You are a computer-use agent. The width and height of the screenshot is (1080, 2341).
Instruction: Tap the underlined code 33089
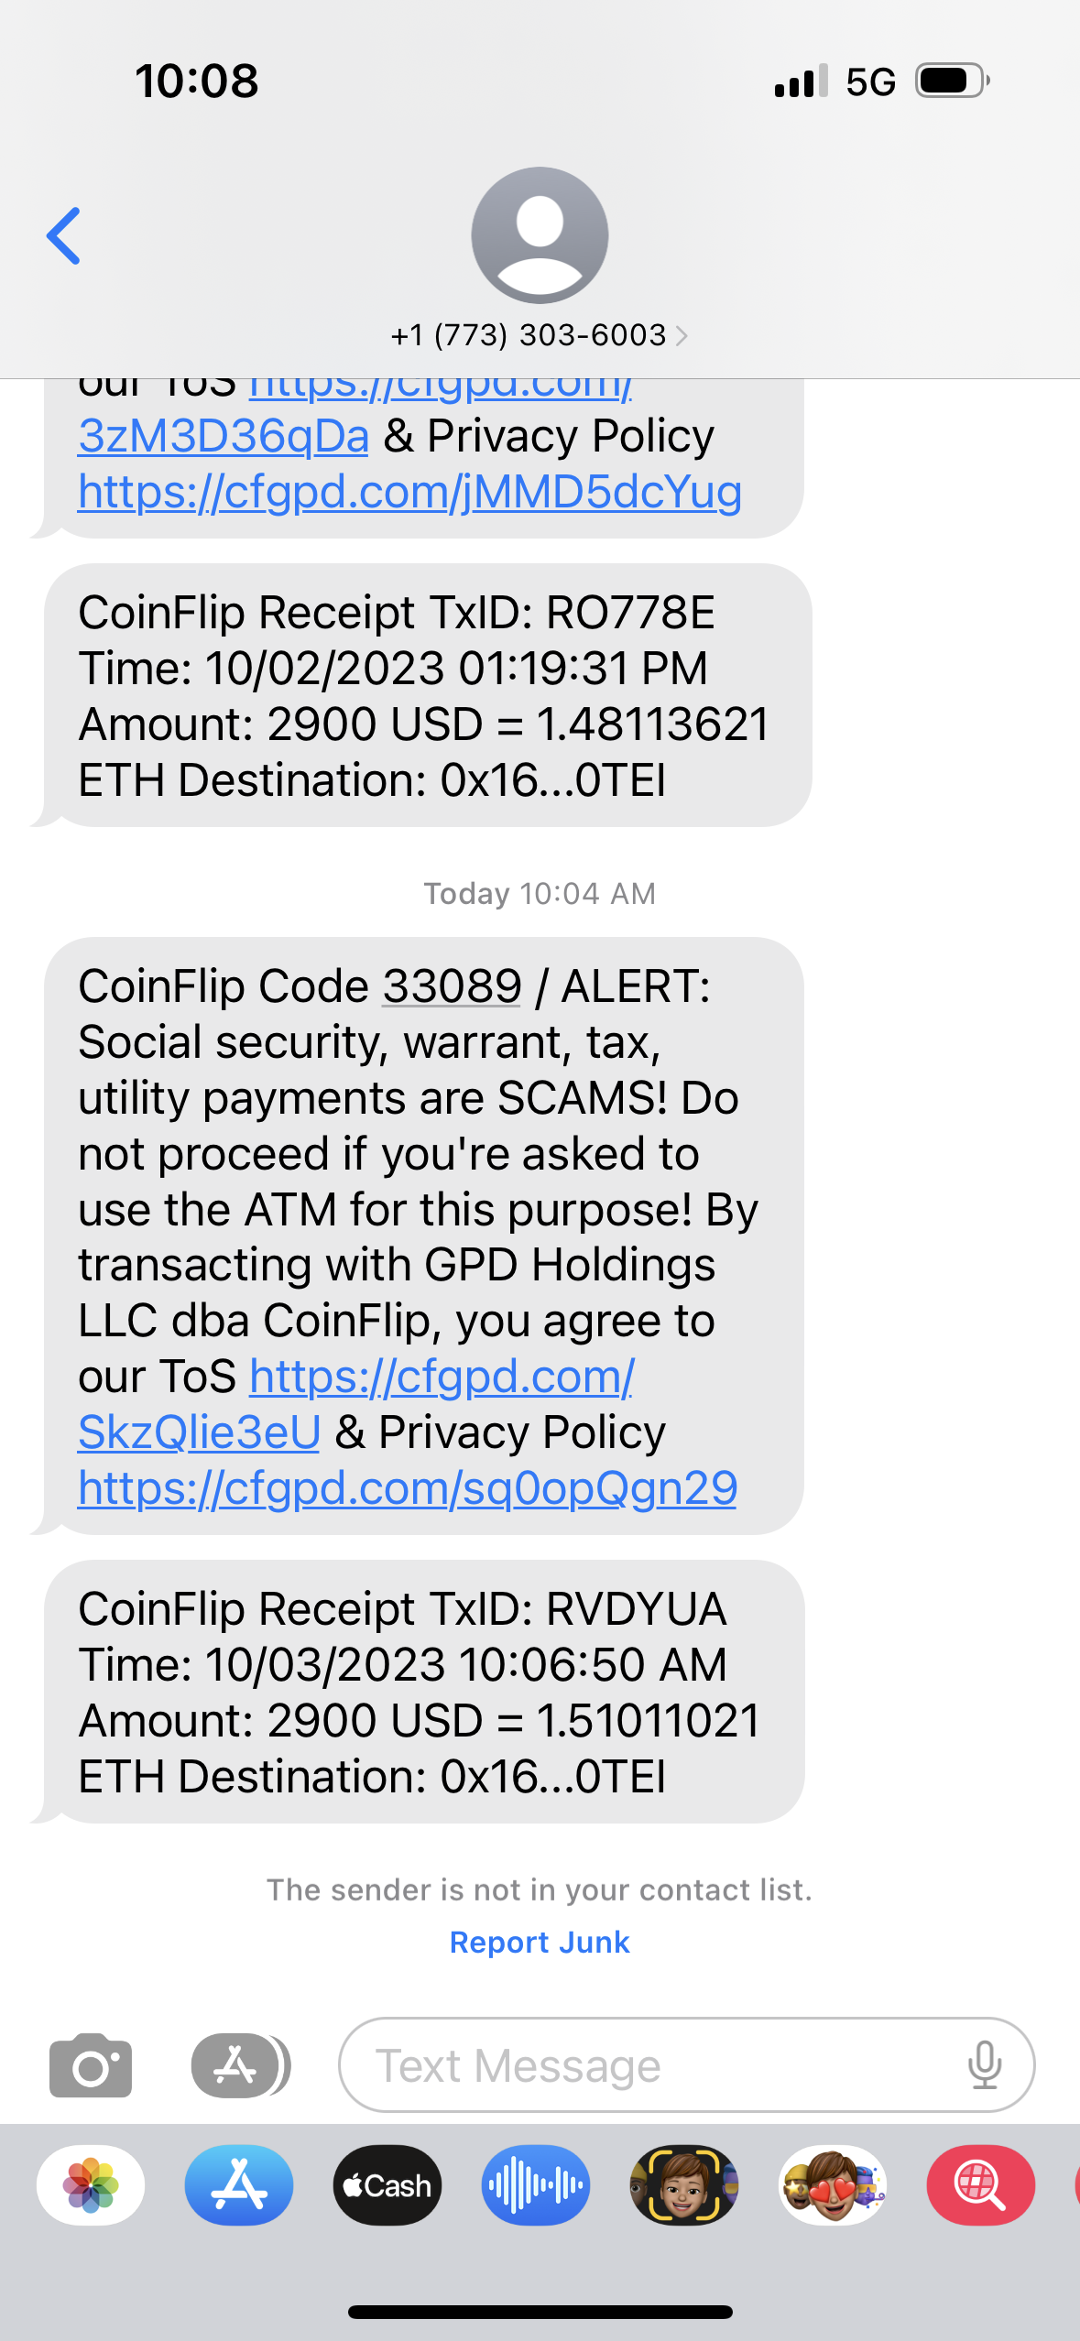point(452,986)
